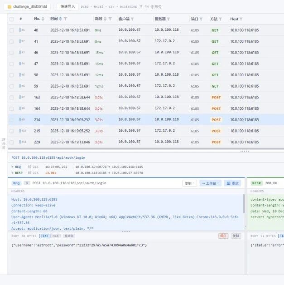
Task: Select the RESP frame 225 line
Action: (77, 173)
